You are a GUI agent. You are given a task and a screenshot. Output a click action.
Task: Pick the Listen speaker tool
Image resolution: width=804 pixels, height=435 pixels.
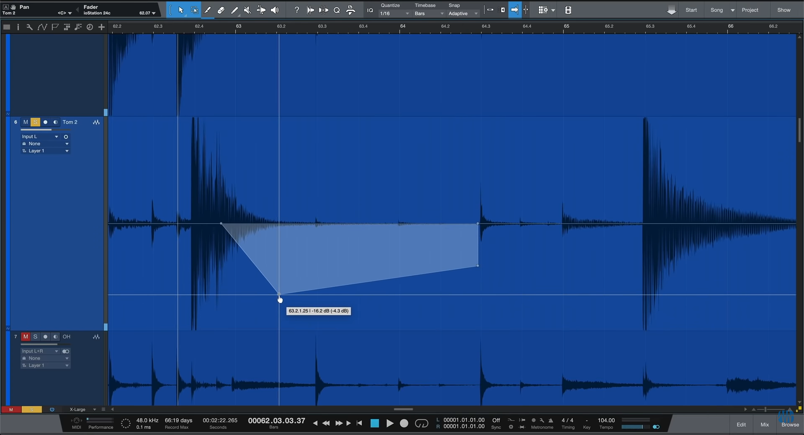click(x=275, y=10)
